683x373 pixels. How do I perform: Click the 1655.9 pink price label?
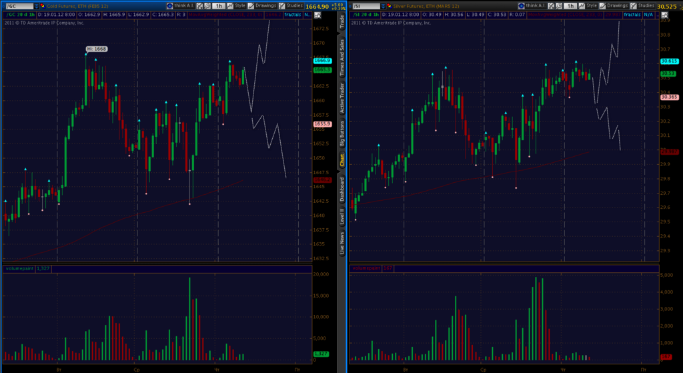click(322, 124)
